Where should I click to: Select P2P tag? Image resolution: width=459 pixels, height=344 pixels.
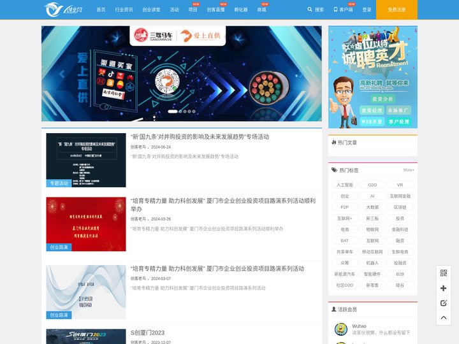(344, 207)
